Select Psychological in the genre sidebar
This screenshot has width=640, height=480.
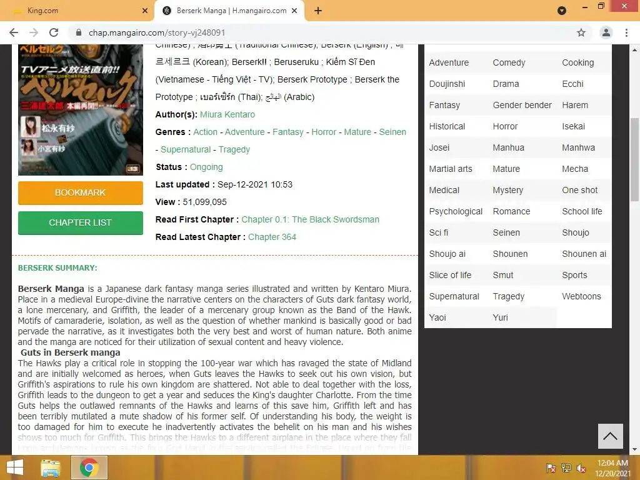tap(456, 211)
